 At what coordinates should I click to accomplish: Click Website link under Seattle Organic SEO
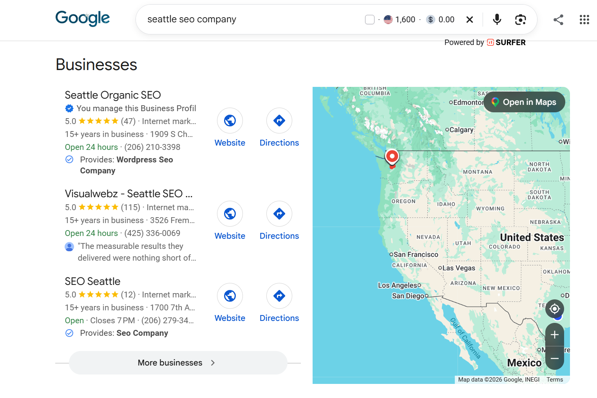tap(230, 143)
